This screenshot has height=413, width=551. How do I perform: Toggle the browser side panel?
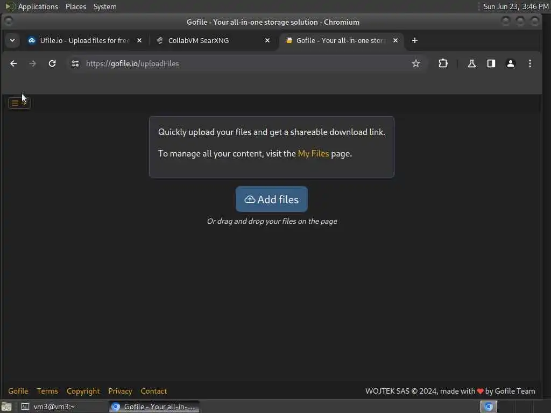coord(491,63)
